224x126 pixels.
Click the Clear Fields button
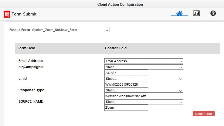(x=204, y=114)
